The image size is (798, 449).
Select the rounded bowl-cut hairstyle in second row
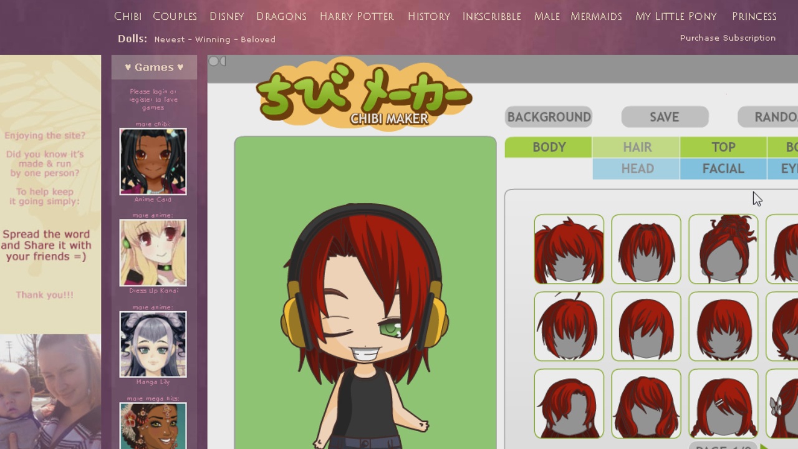point(723,326)
